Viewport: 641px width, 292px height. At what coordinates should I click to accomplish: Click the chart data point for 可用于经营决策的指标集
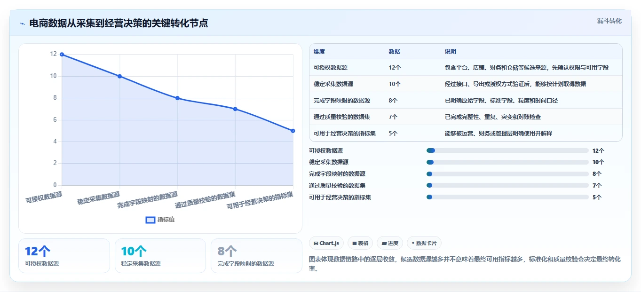click(x=293, y=131)
